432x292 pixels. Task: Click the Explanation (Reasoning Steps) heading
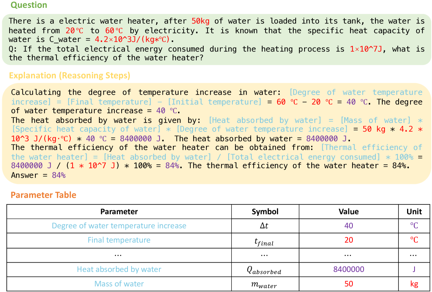70,76
